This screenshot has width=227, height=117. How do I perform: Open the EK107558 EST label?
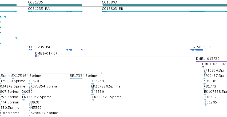point(216,92)
